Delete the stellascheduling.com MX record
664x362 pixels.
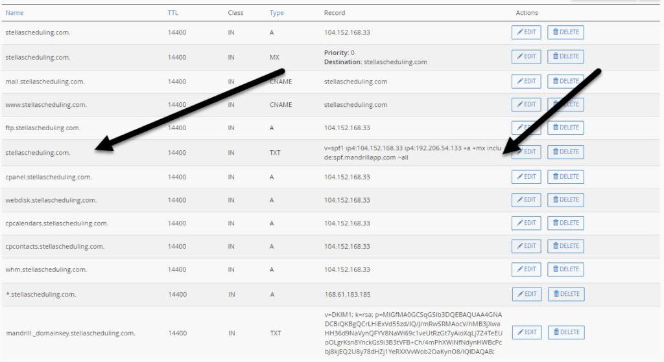pyautogui.click(x=565, y=56)
